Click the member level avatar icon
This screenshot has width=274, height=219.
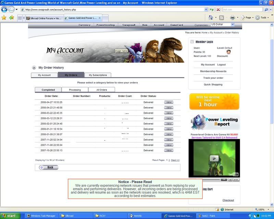pyautogui.click(x=228, y=52)
